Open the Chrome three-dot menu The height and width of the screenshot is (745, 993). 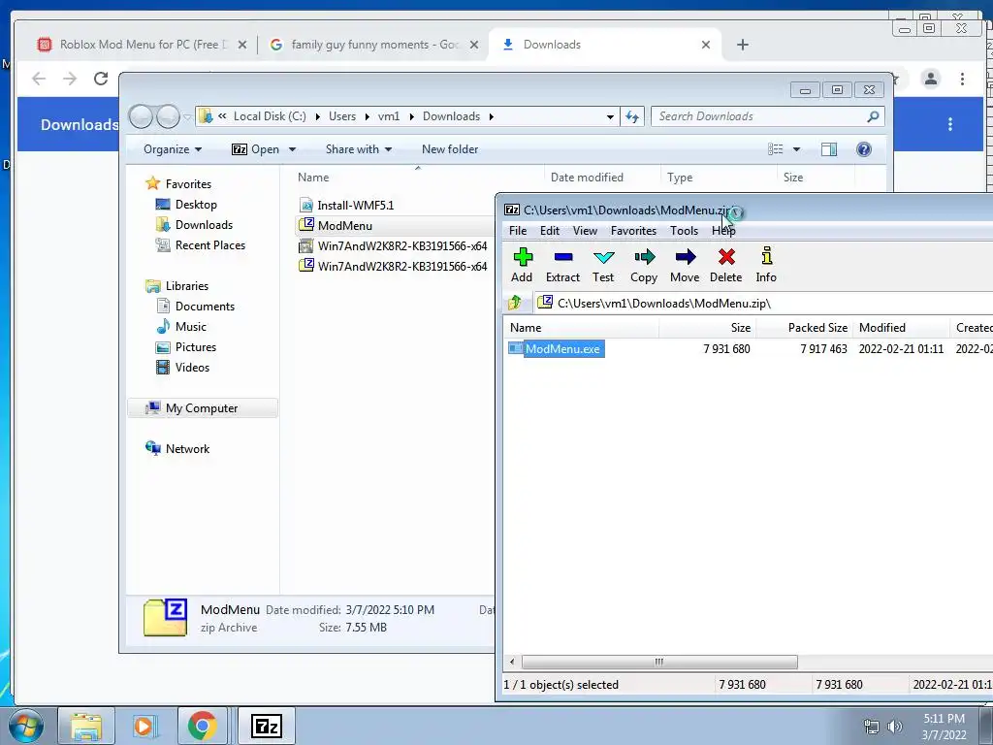[x=962, y=79]
